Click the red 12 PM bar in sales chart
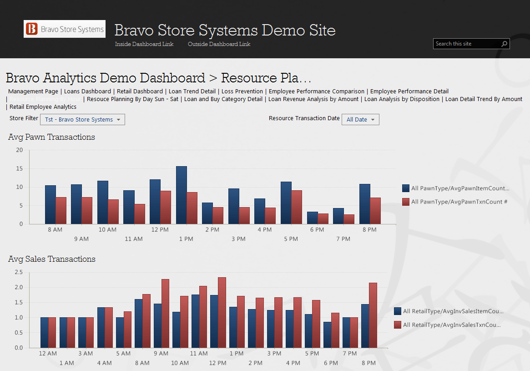 [x=222, y=312]
